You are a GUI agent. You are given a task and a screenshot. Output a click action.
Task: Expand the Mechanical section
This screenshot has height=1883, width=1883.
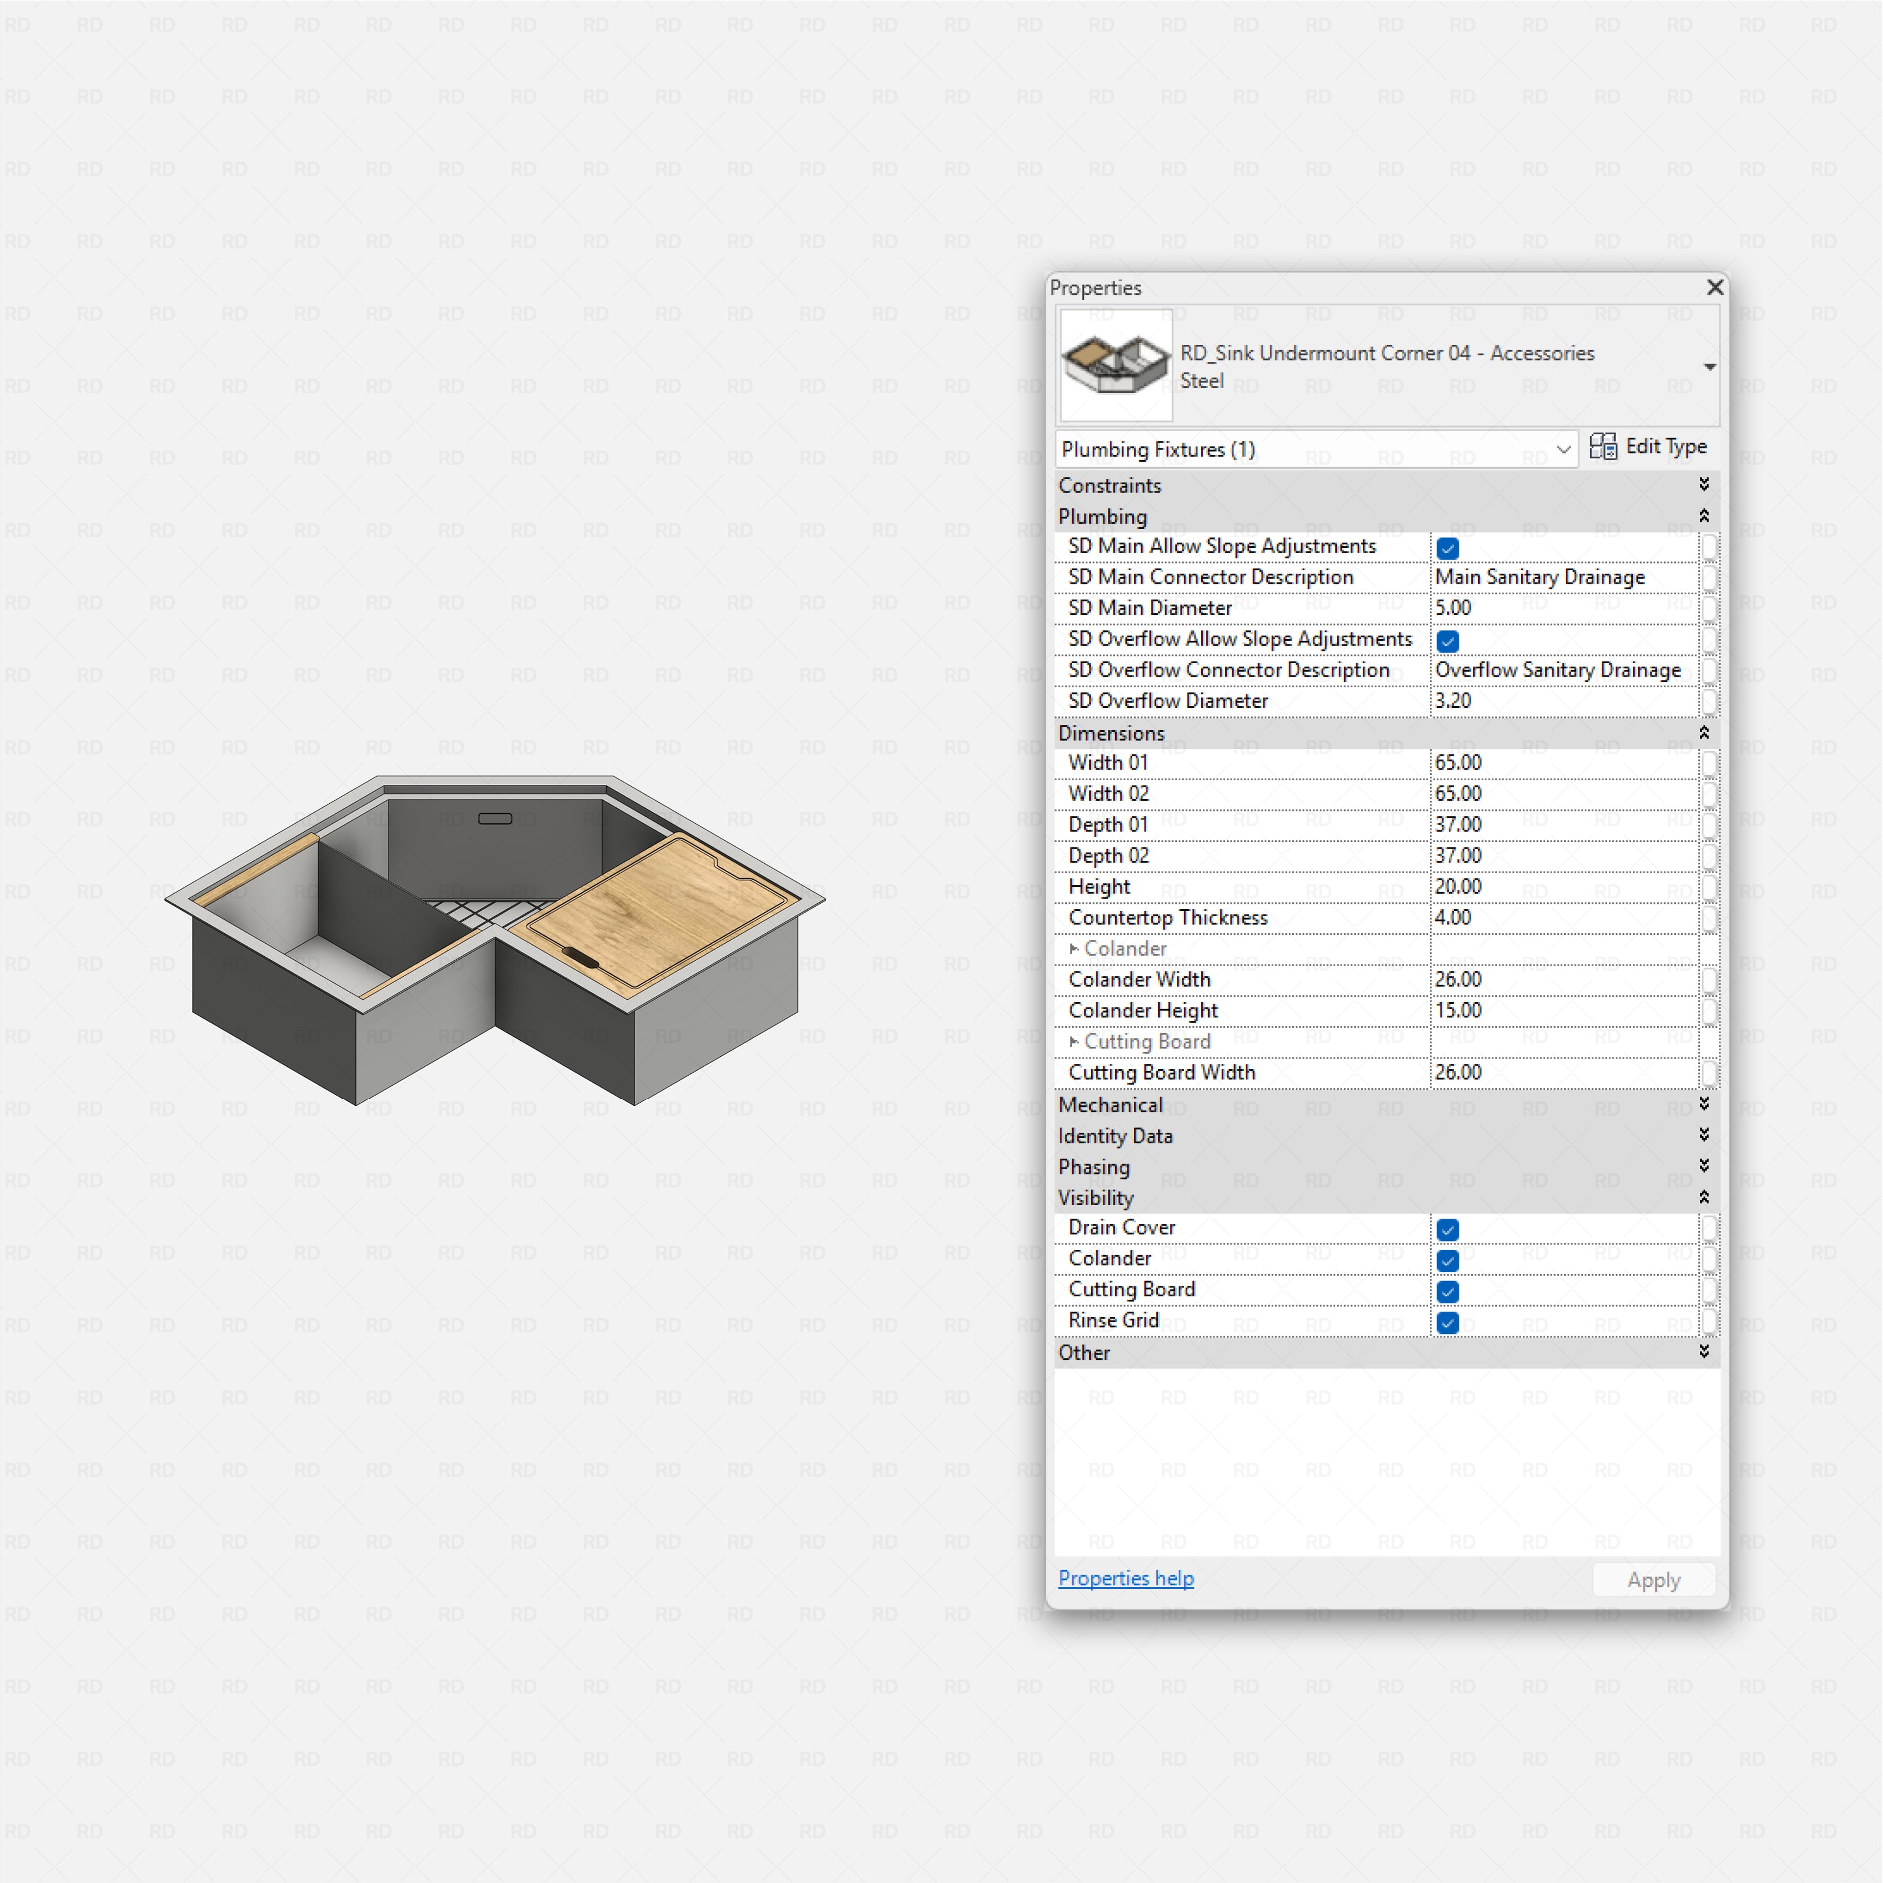pyautogui.click(x=1705, y=1104)
